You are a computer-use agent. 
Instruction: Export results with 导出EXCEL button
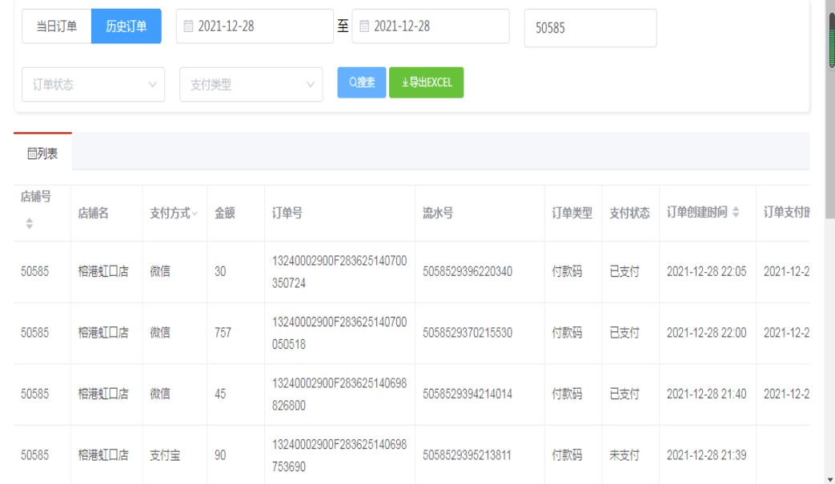tap(426, 82)
